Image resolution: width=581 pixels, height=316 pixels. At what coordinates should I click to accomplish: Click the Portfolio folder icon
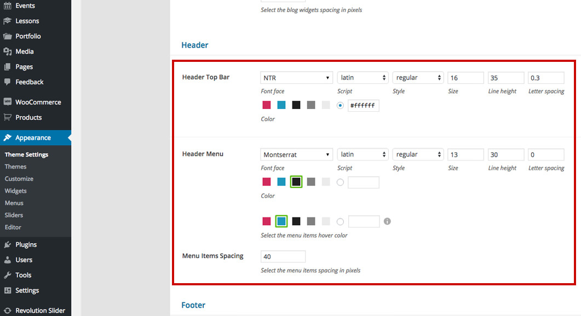pyautogui.click(x=8, y=36)
